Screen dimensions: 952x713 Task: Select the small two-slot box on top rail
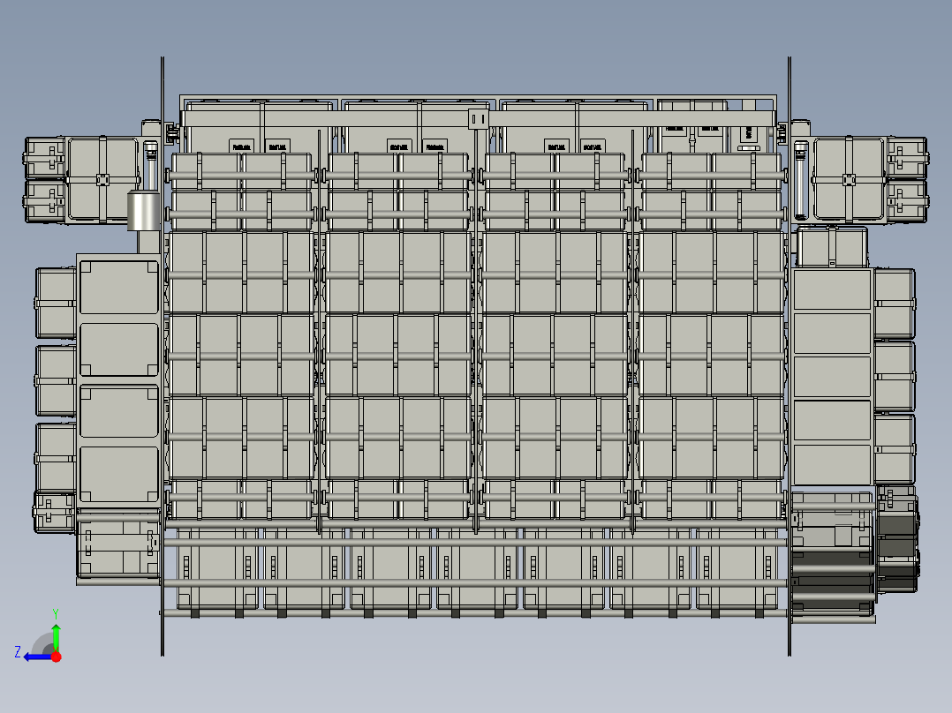coord(479,119)
